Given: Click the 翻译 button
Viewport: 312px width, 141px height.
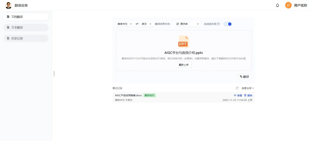Looking at the screenshot, I should (x=244, y=77).
